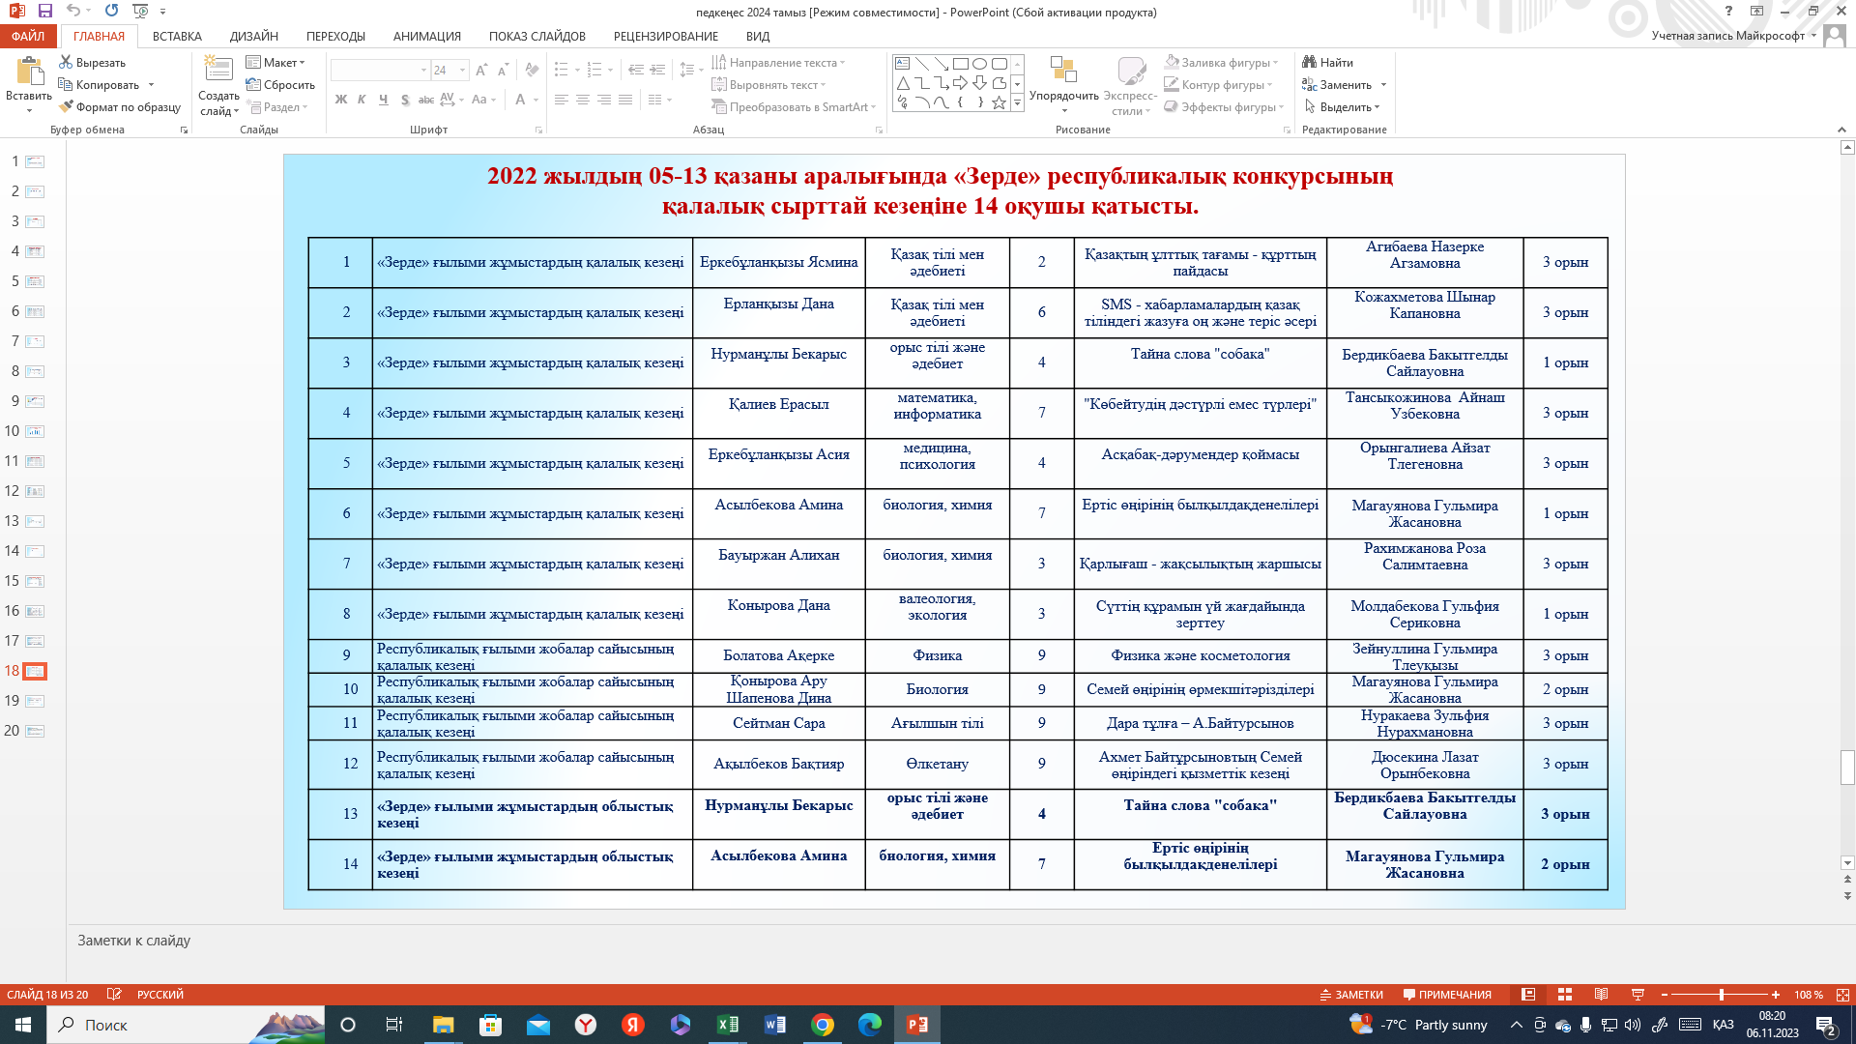The height and width of the screenshot is (1044, 1856).
Task: Click fit slide to window icon
Action: point(1842,995)
